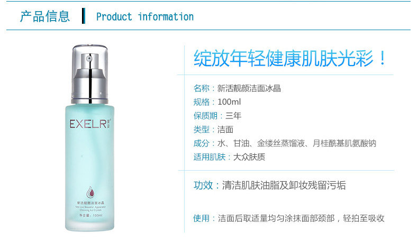Screen dimensions: 418x241
Task: Click the 保质期 三年 shelf life line
Action: point(217,116)
